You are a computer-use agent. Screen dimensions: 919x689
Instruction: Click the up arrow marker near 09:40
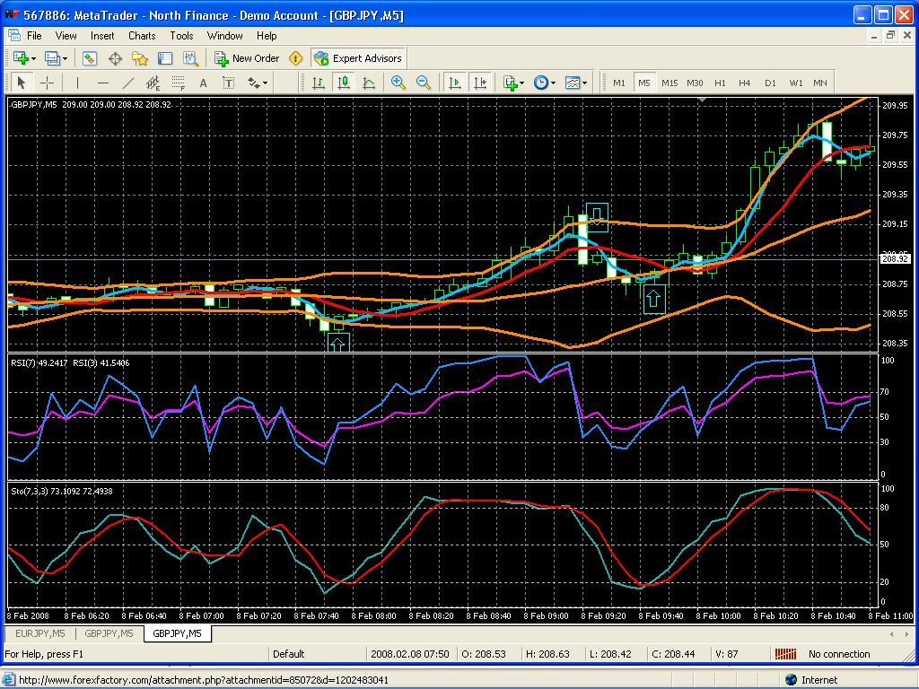pyautogui.click(x=654, y=299)
